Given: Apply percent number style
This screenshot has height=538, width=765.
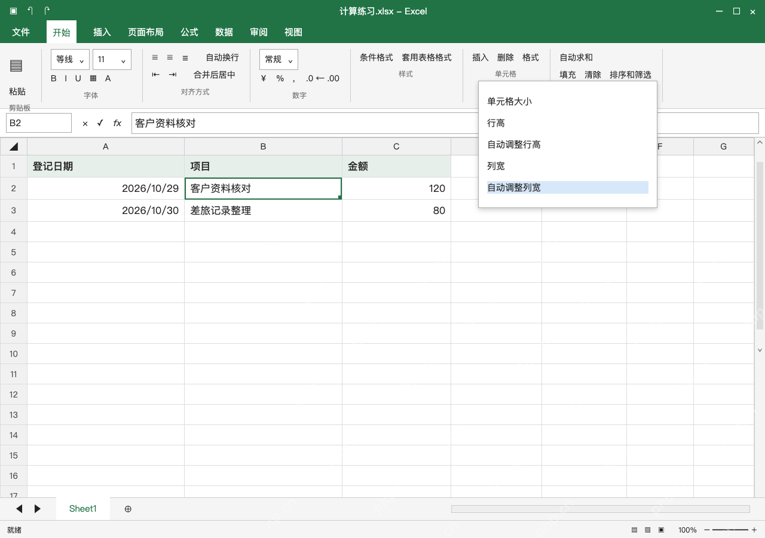Looking at the screenshot, I should click(x=280, y=78).
